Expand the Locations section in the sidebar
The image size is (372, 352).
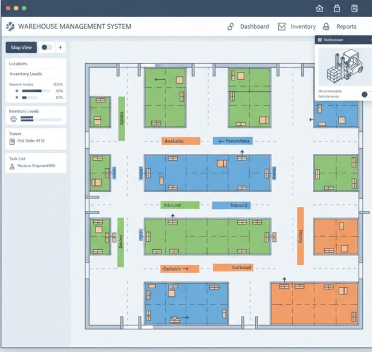[18, 64]
